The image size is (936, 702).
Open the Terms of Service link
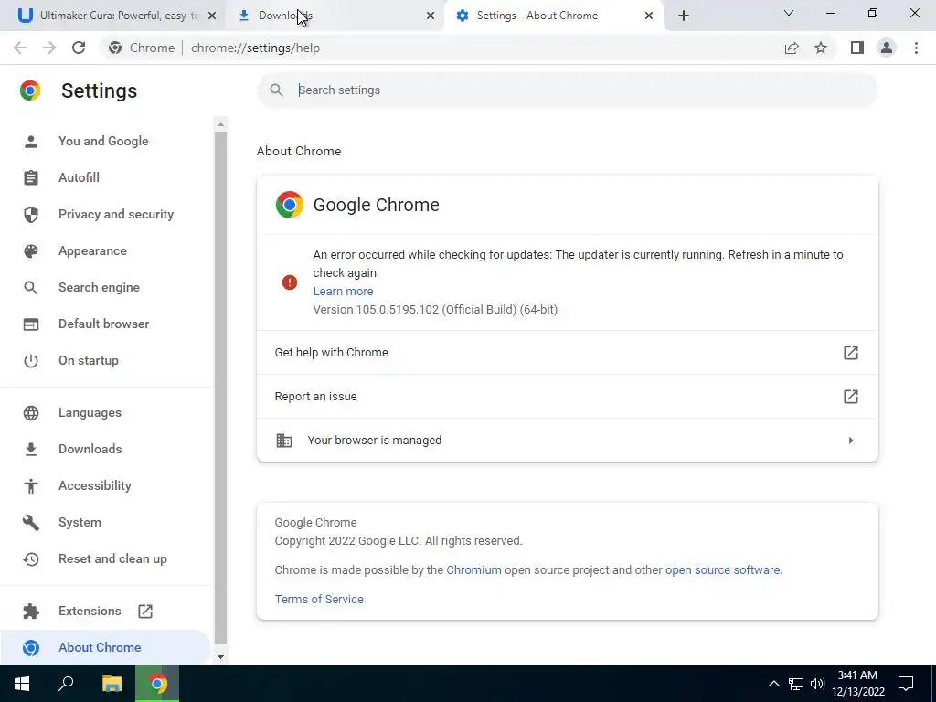click(319, 600)
